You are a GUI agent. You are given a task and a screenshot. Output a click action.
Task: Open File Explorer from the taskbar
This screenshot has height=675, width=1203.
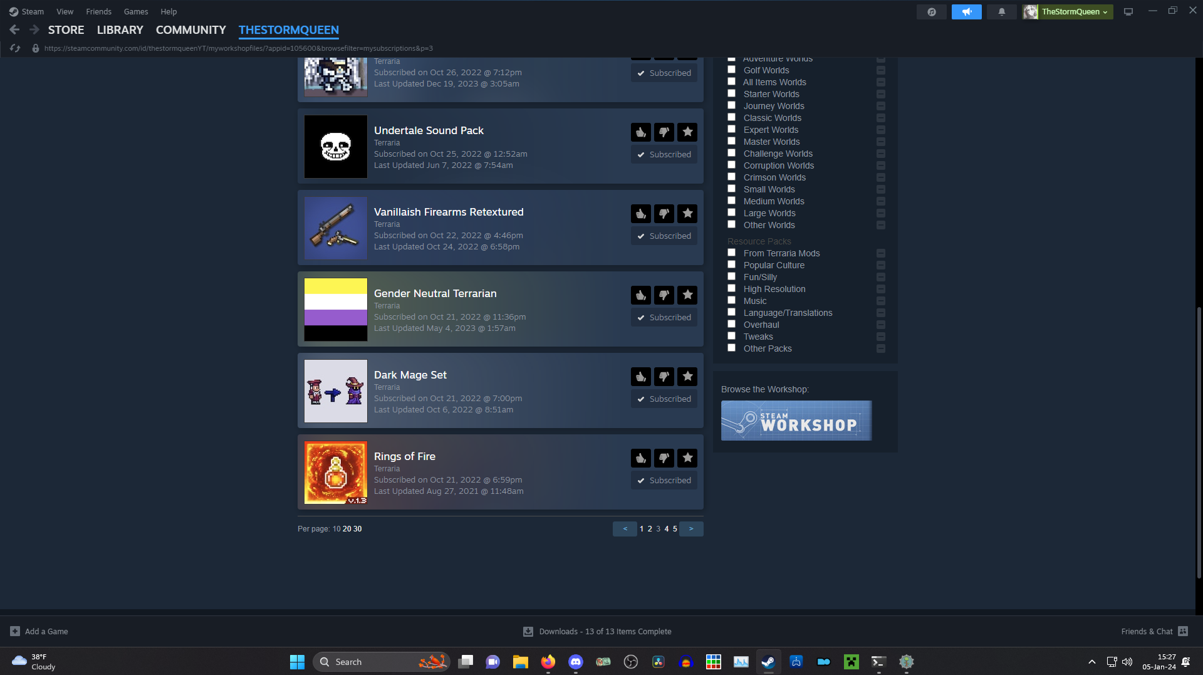tap(521, 662)
